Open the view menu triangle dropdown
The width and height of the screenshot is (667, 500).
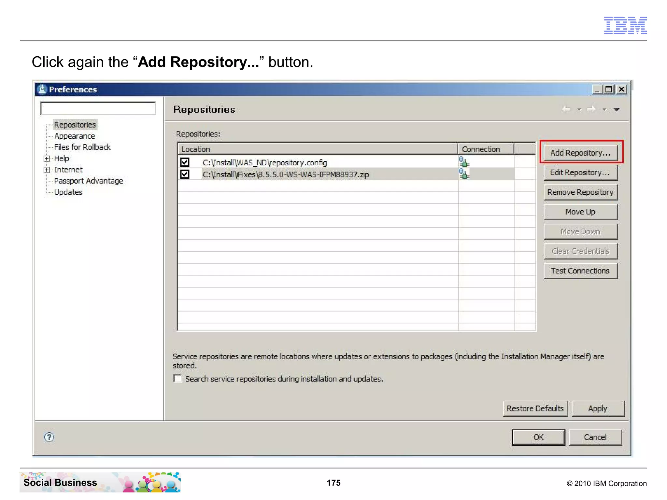[x=617, y=110]
